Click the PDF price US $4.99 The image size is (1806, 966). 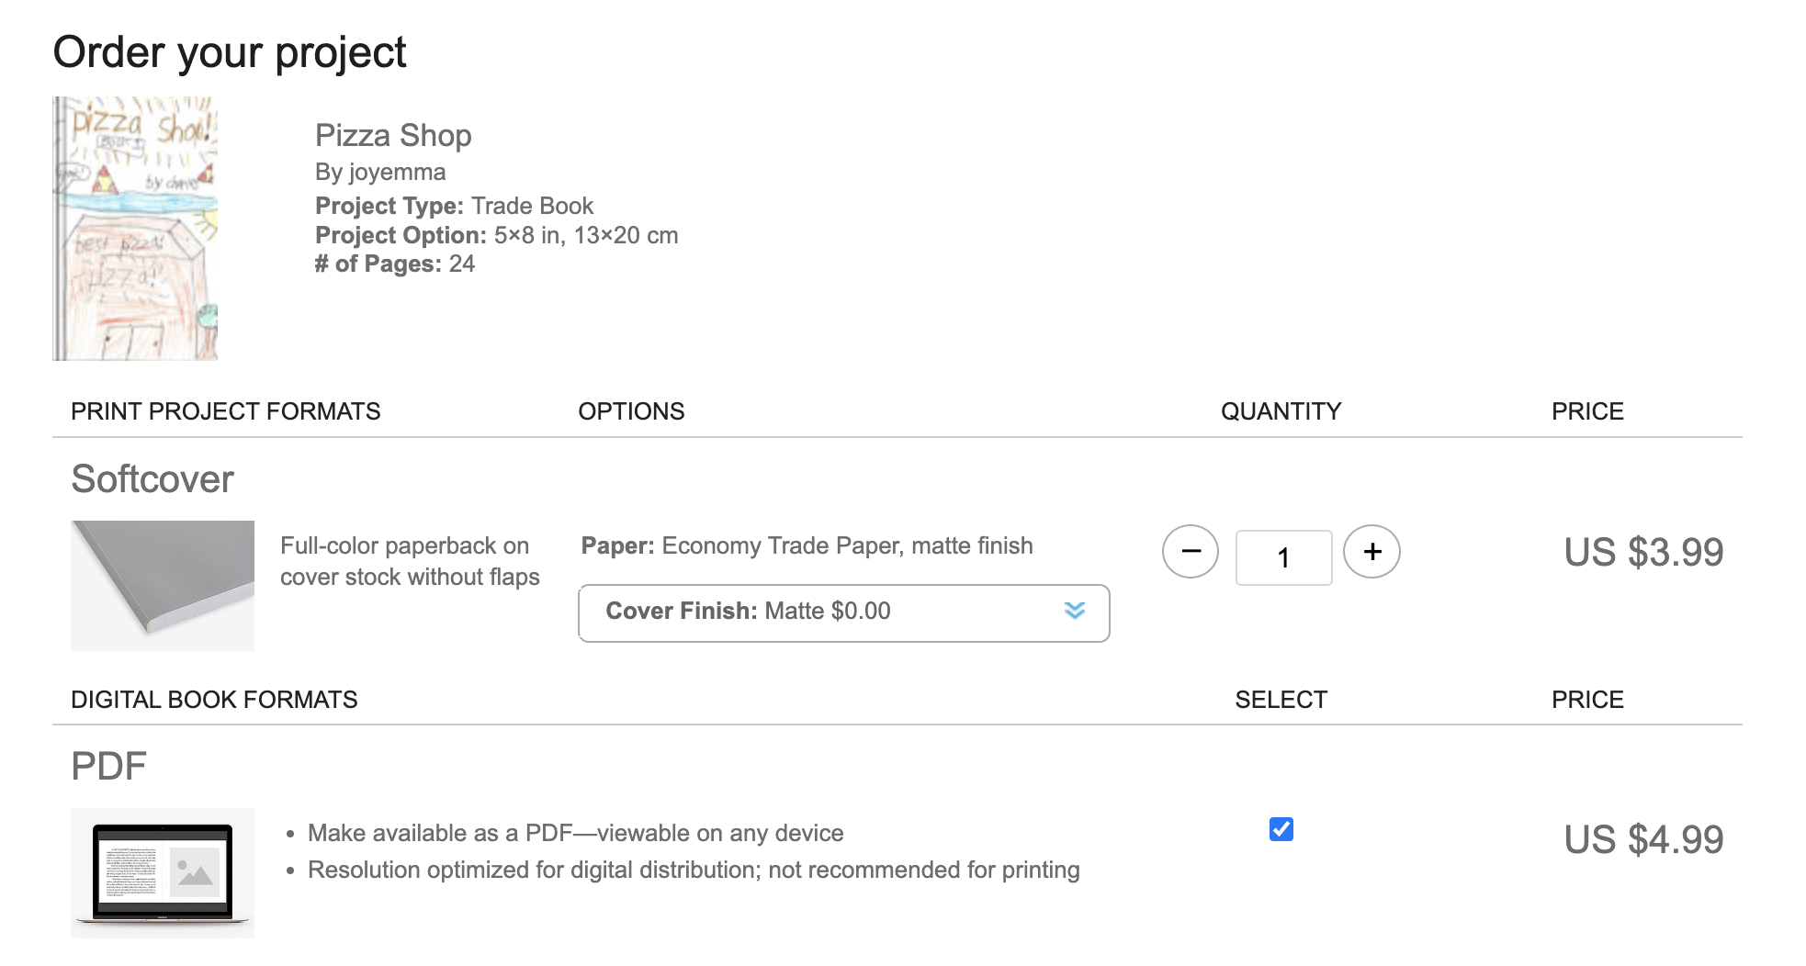point(1643,839)
